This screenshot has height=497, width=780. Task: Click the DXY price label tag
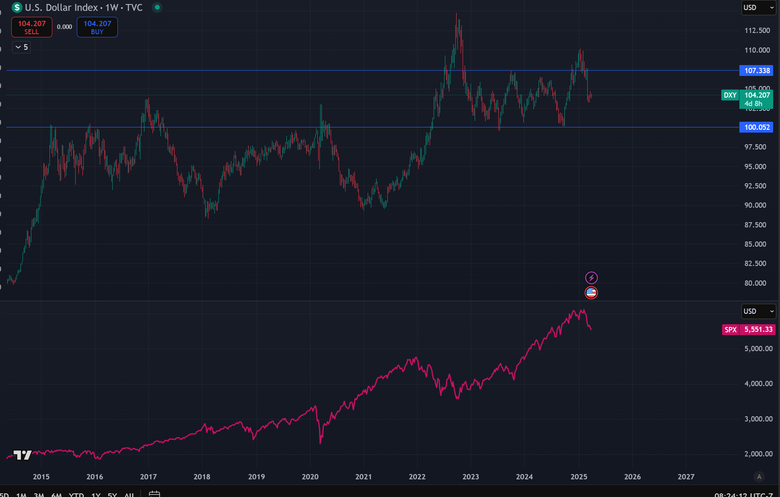tap(730, 95)
